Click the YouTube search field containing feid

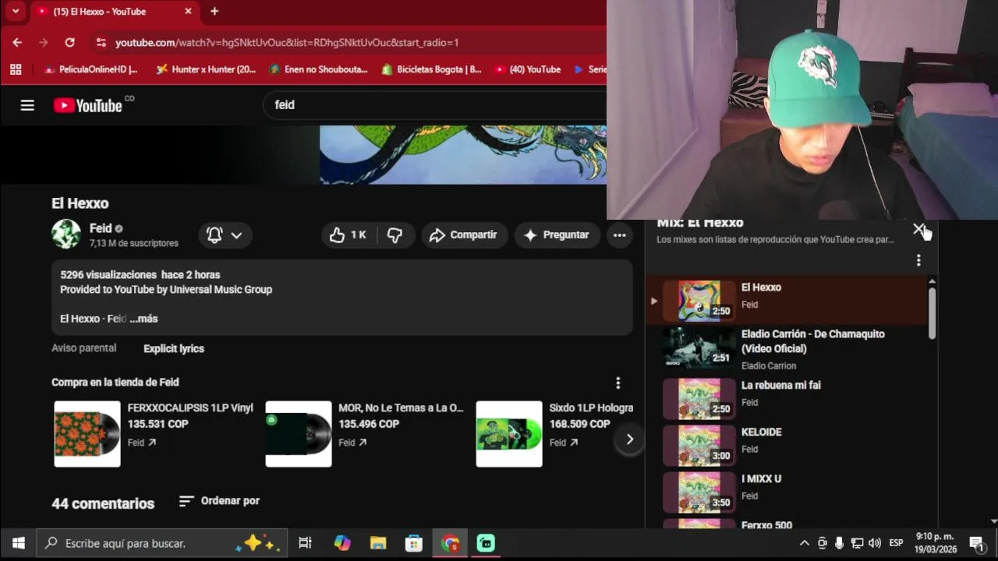(x=434, y=105)
